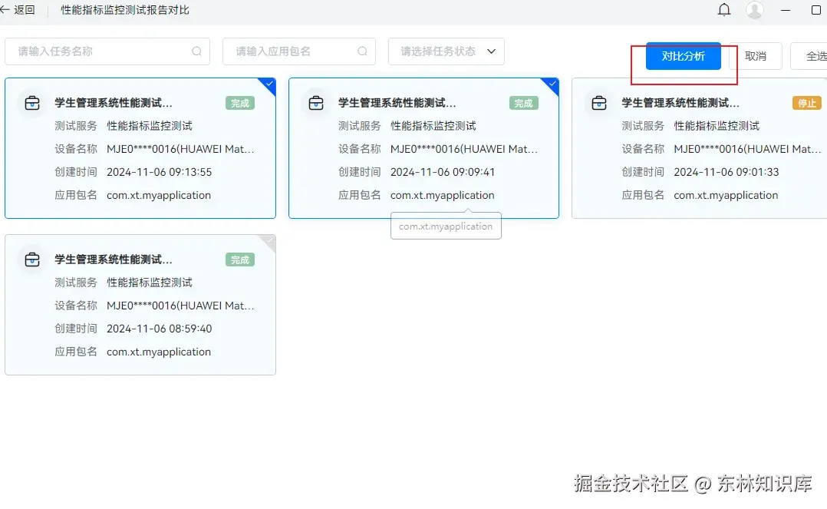Screen dimensions: 827x509
Task: Click the search icon in 应用包名 field
Action: pos(362,51)
